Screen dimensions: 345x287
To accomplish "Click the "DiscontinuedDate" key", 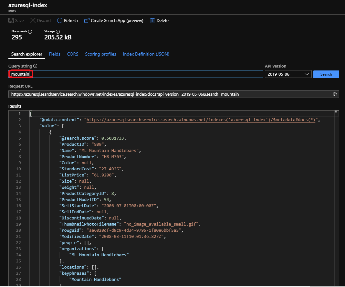I will pyautogui.click(x=82, y=218).
